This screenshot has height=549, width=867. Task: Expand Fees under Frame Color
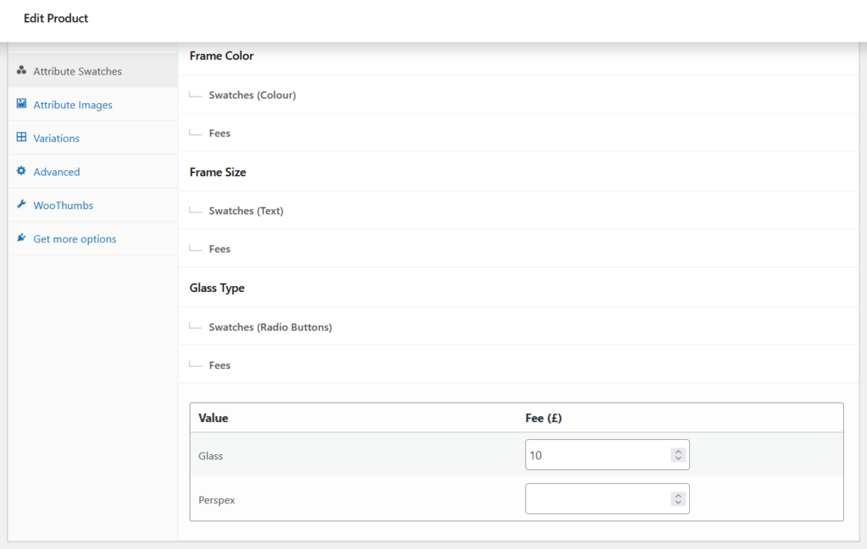click(219, 133)
